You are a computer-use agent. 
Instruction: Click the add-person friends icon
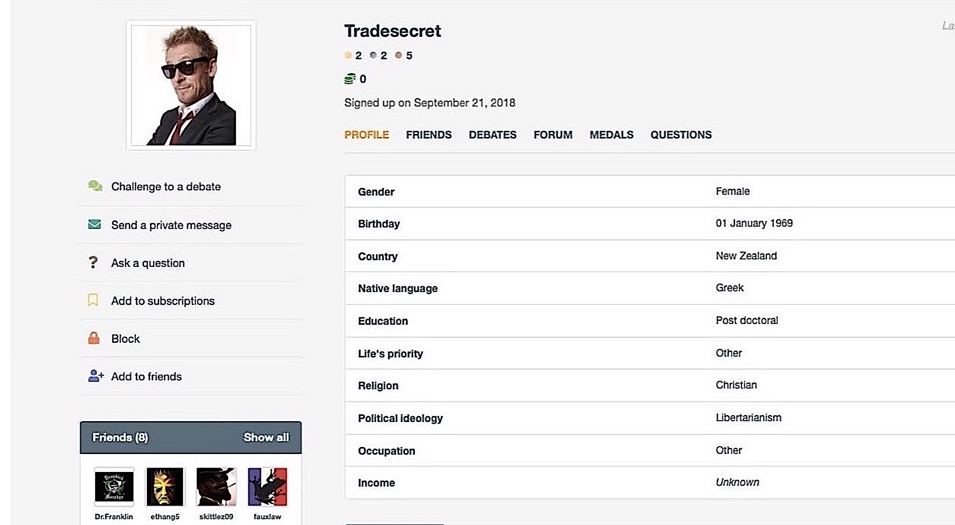pyautogui.click(x=96, y=376)
